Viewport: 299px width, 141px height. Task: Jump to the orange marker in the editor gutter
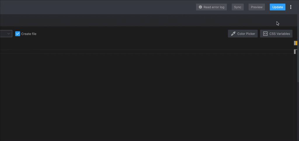coord(296,43)
